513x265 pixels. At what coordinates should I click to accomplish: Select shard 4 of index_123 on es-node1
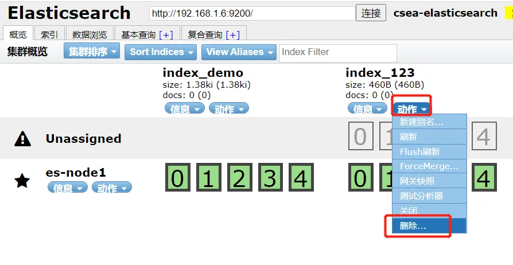click(484, 177)
